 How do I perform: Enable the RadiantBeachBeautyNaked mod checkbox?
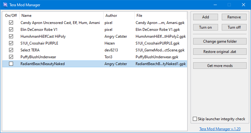pos(11,64)
